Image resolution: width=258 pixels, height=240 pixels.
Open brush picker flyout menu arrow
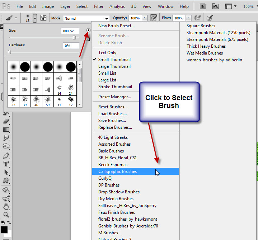point(88,30)
